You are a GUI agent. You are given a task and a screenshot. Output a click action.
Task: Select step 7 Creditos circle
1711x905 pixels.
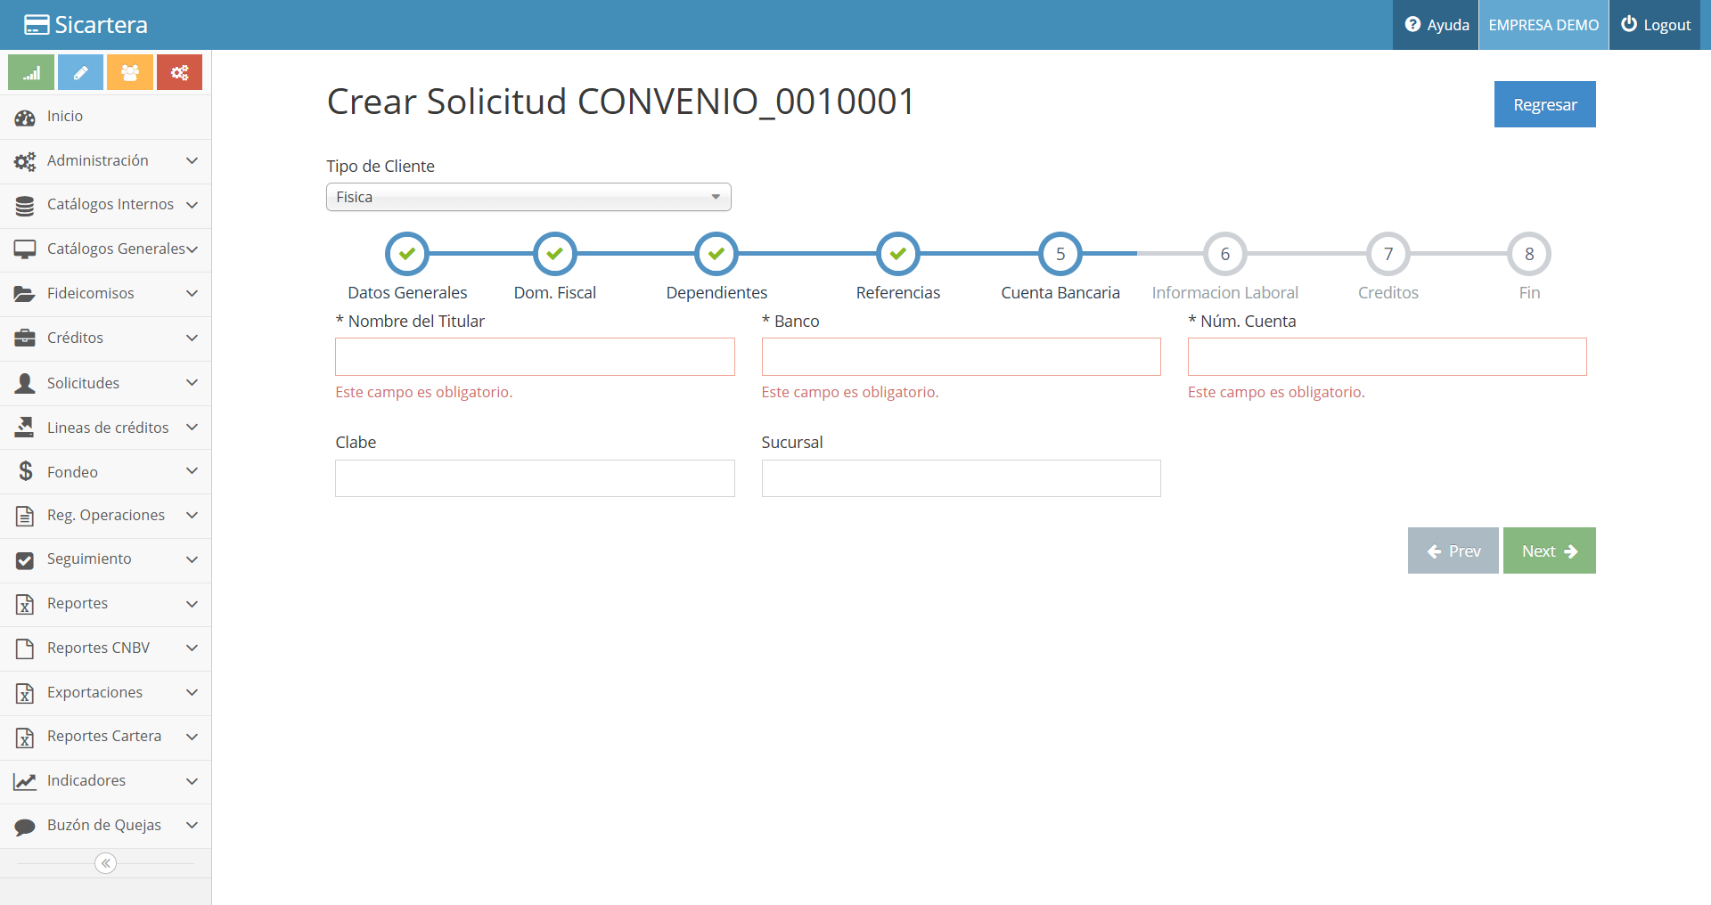pos(1388,254)
